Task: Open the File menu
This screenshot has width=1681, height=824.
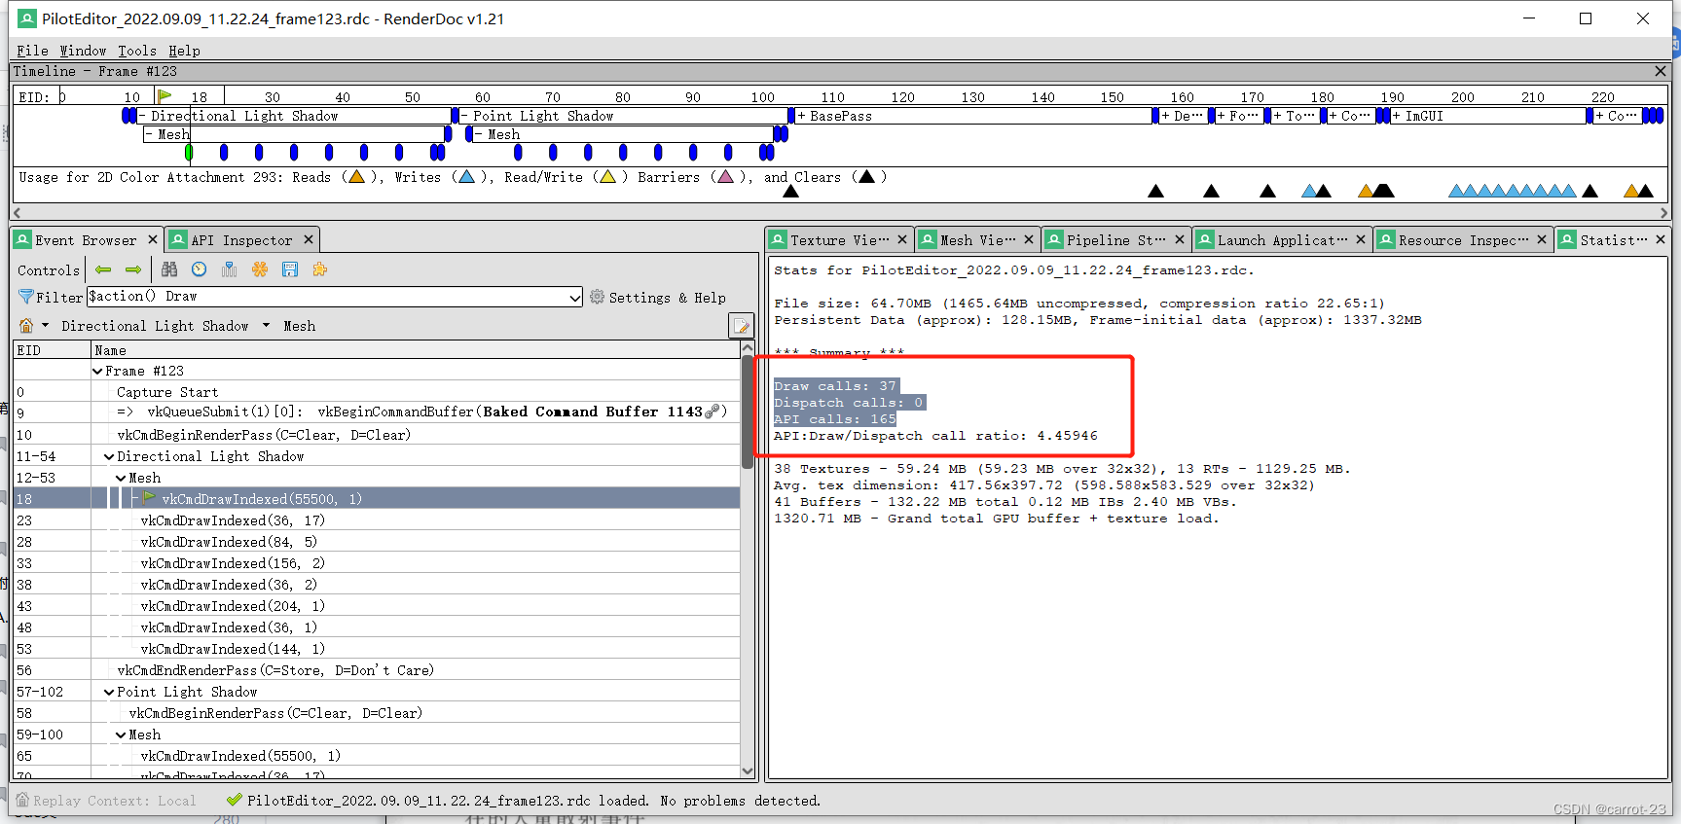Action: click(32, 51)
